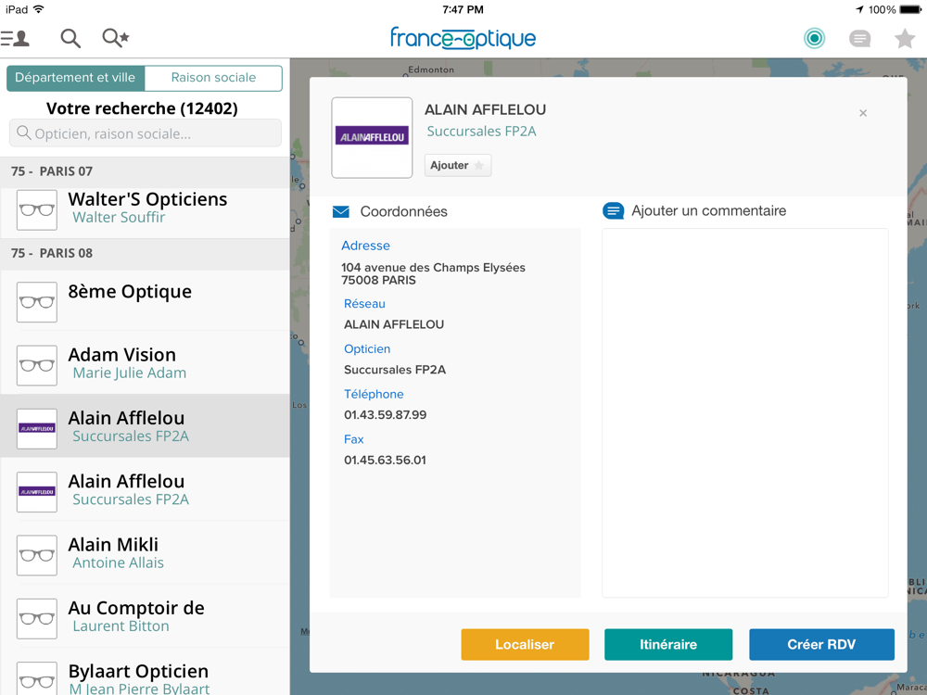Tap the magnifying glass search icon
The height and width of the screenshot is (695, 927).
point(70,38)
